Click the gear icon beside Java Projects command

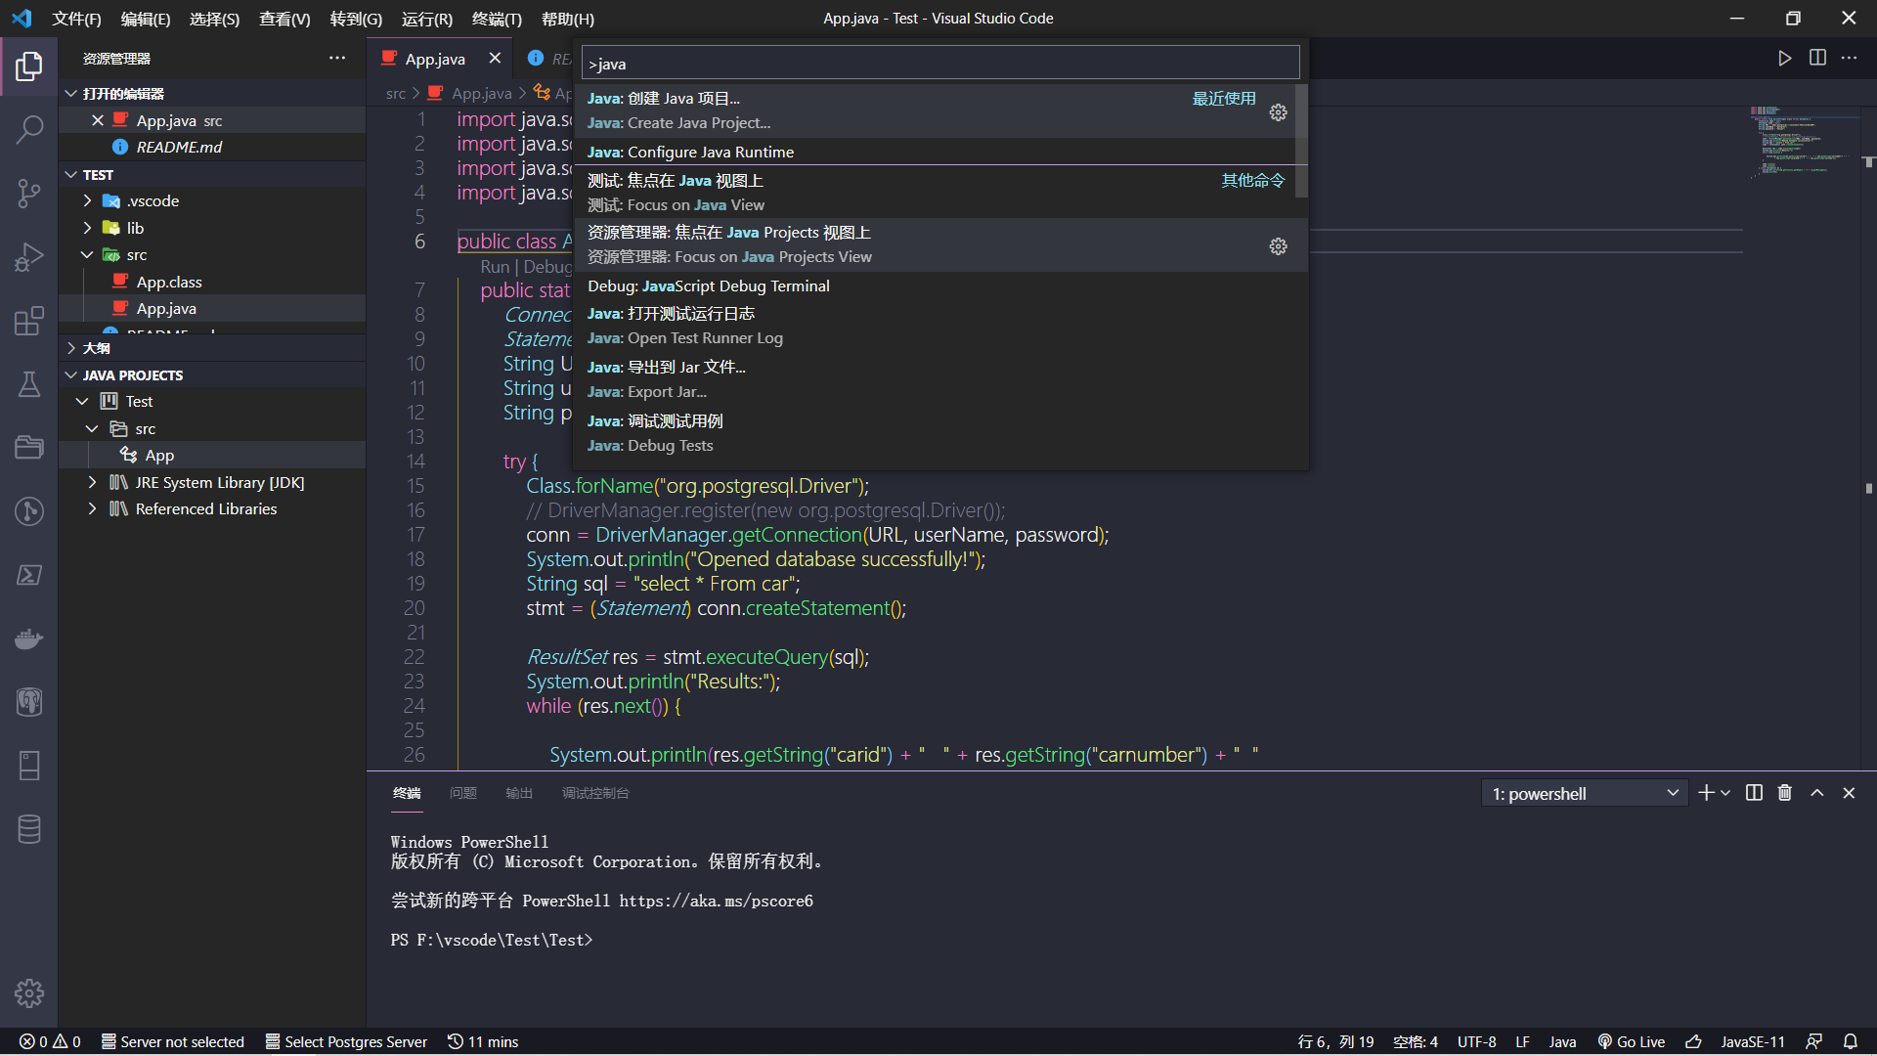tap(1278, 246)
